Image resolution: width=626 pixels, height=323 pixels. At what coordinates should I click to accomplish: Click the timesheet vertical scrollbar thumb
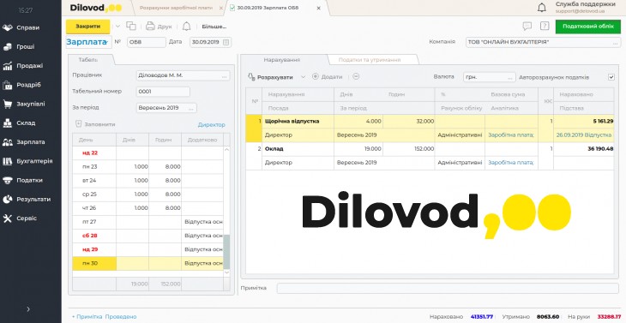pos(226,252)
